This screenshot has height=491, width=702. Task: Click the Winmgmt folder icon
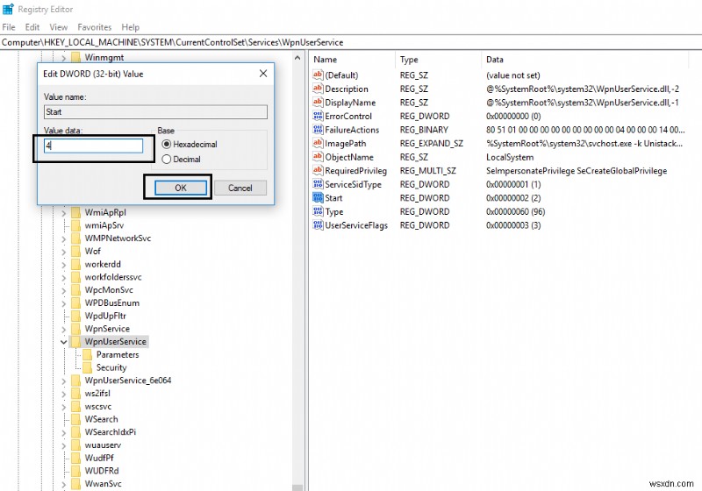(x=76, y=57)
